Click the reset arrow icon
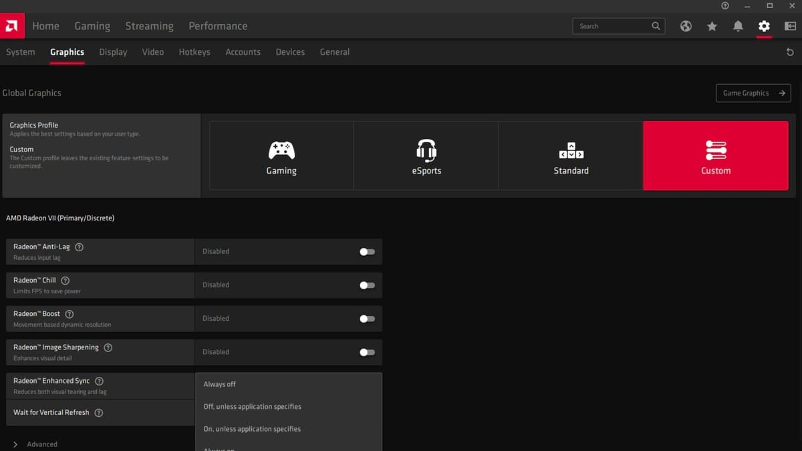The width and height of the screenshot is (802, 451). pos(790,52)
